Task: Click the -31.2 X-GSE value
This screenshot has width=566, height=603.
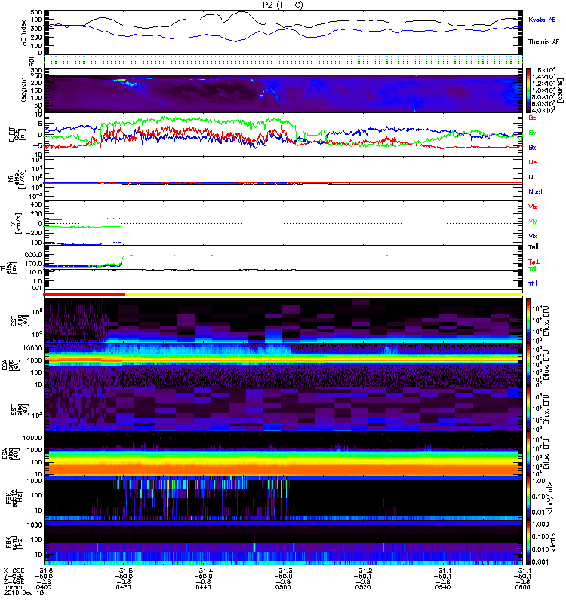Action: 363,571
